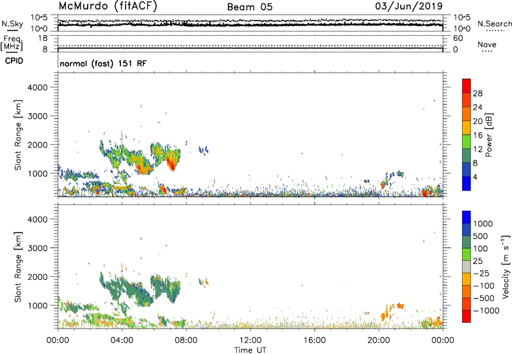The image size is (512, 354).
Task: Click the '16:00' time axis tick label
Action: (x=314, y=341)
